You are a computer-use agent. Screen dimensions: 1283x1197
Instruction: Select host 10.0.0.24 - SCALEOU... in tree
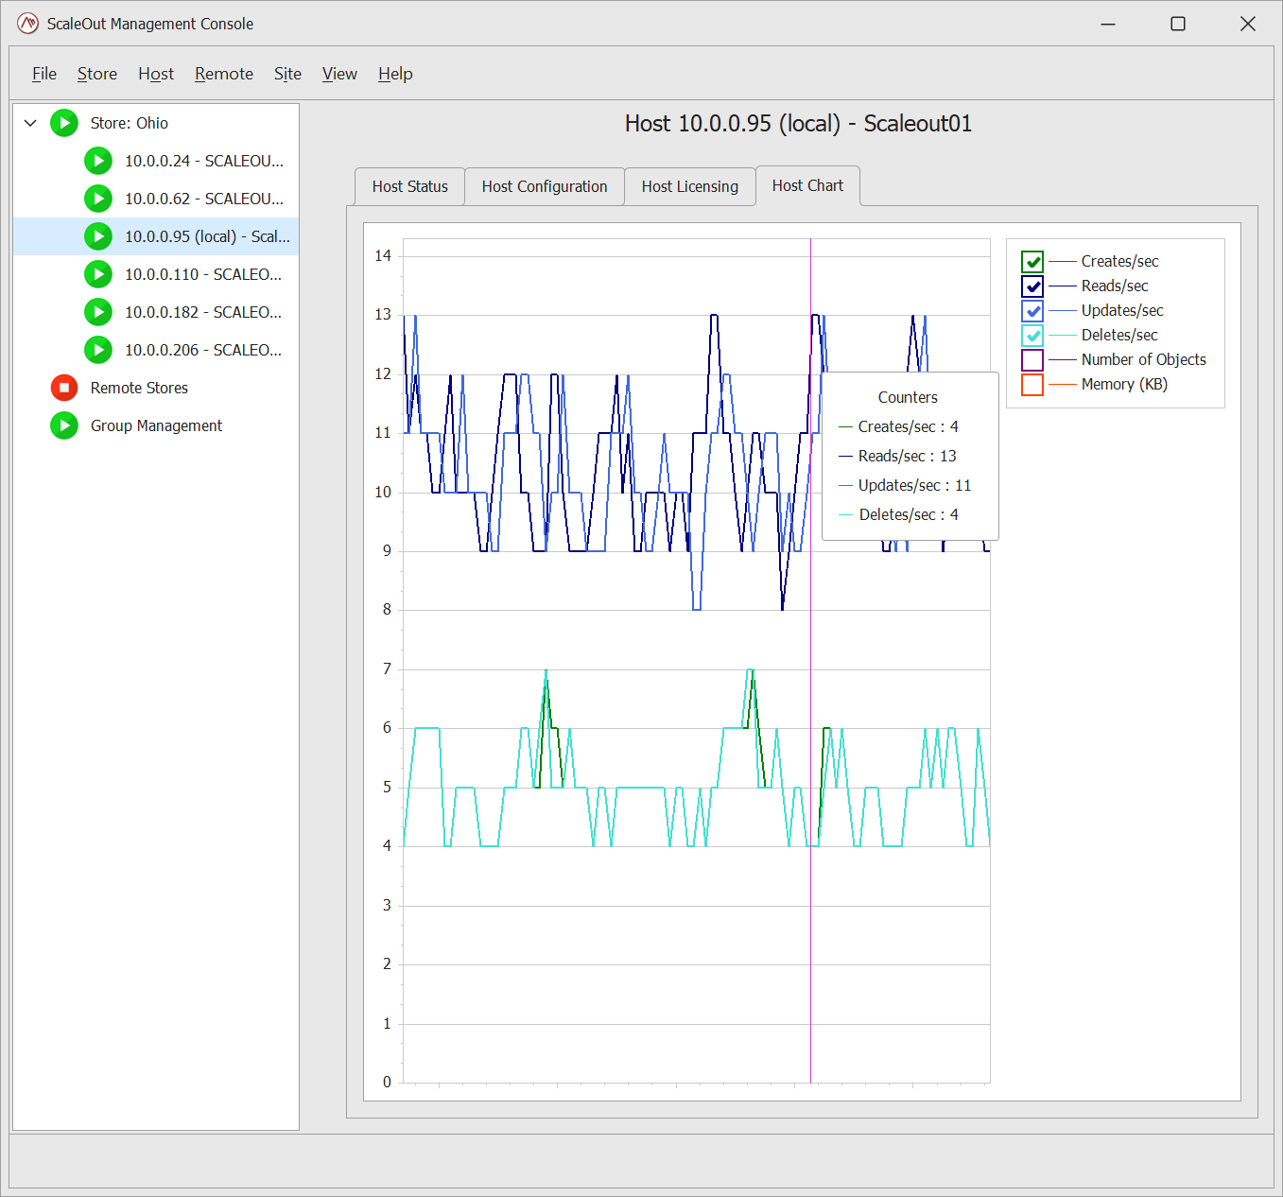204,161
